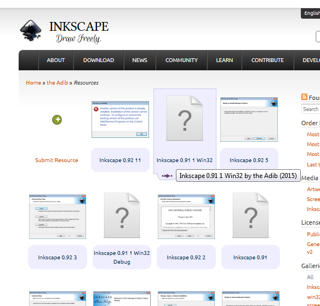
Task: Open the About menu
Action: click(x=56, y=60)
